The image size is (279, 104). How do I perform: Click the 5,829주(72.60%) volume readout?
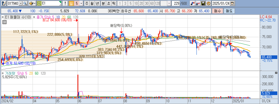[x=15, y=77]
